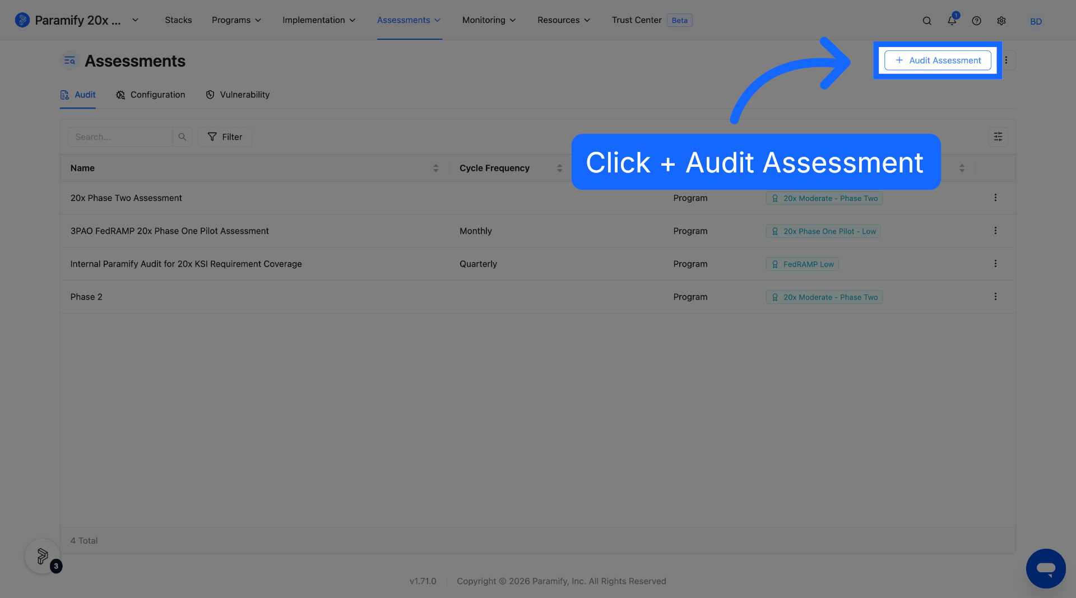
Task: Open notifications bell
Action: [x=952, y=21]
